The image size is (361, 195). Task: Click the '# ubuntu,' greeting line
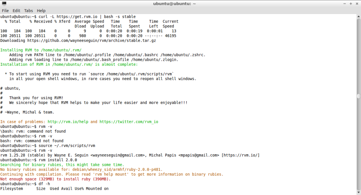(x=10, y=88)
